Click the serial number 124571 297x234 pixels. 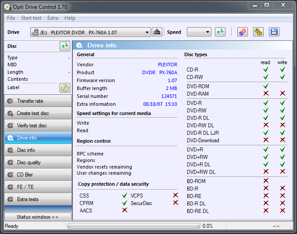pos(169,96)
